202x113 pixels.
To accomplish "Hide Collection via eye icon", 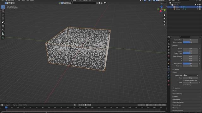I will (198, 5).
